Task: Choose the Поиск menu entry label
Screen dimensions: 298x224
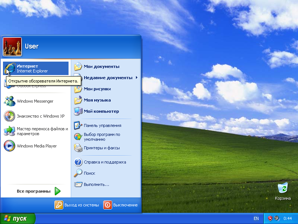Action: pyautogui.click(x=89, y=173)
